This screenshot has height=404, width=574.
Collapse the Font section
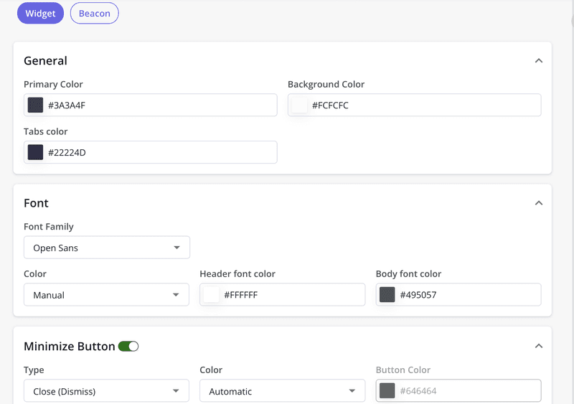point(539,203)
